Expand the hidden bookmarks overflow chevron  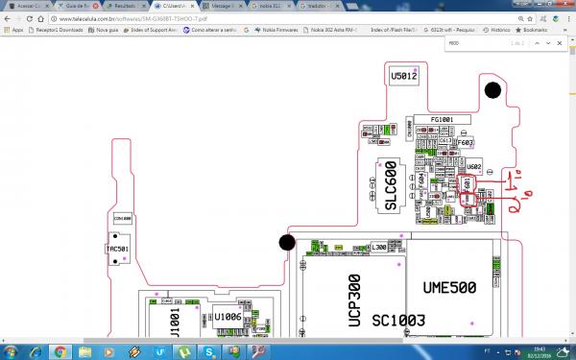click(x=565, y=30)
